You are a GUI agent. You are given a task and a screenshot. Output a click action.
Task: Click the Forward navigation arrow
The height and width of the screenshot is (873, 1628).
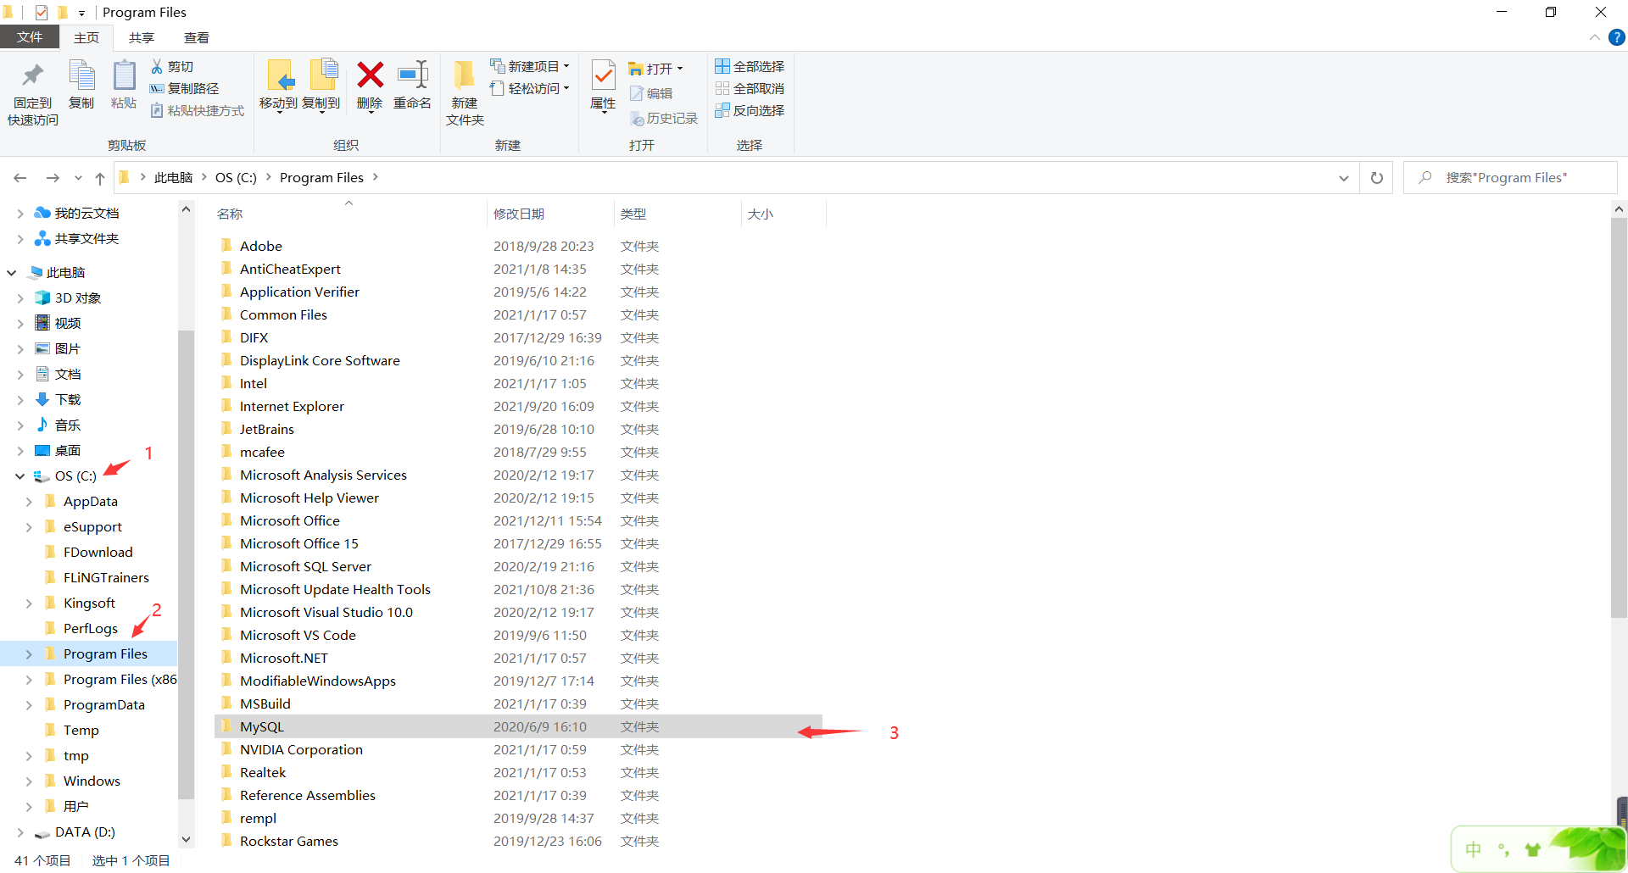point(53,178)
